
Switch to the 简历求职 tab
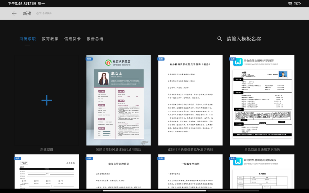click(x=27, y=39)
